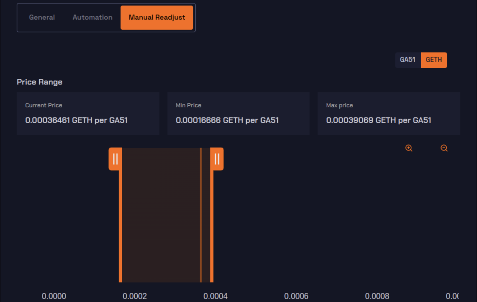Click the zoom in magnifier icon
The width and height of the screenshot is (477, 302).
tap(409, 148)
